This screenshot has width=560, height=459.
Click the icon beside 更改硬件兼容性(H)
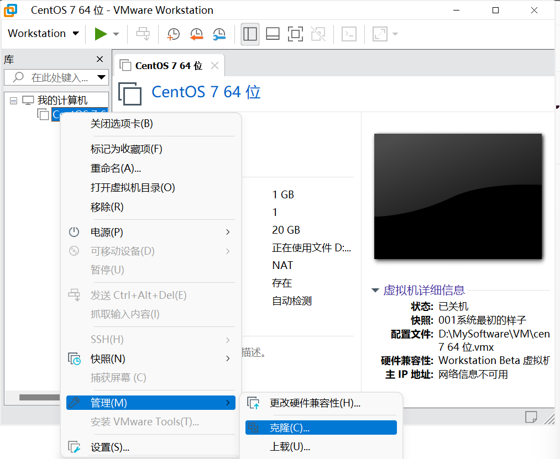(253, 403)
